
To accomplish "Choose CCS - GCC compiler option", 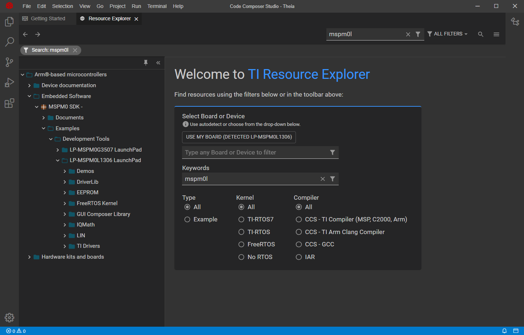I will click(x=299, y=245).
